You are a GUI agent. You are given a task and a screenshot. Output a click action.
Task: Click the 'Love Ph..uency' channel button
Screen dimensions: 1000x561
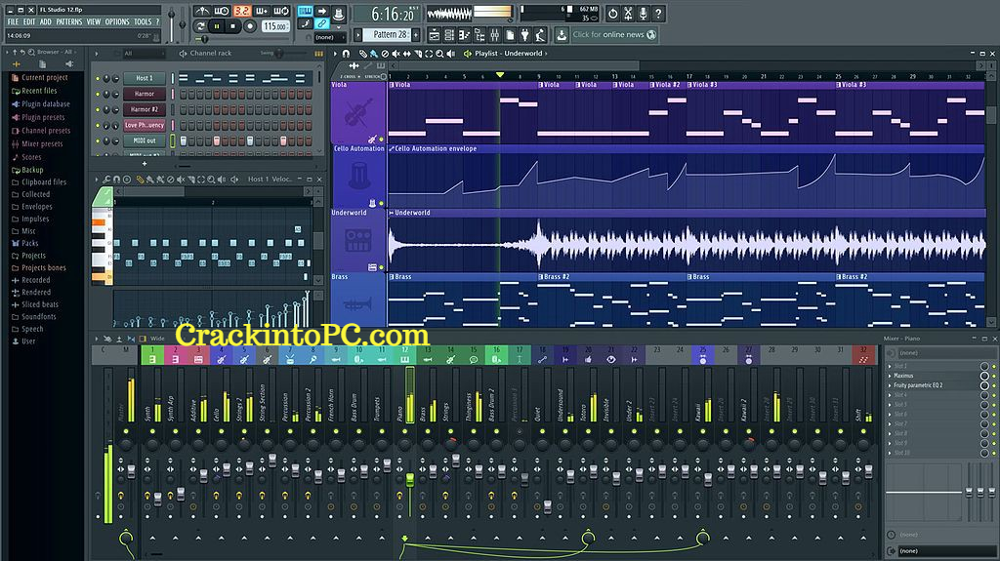[145, 125]
